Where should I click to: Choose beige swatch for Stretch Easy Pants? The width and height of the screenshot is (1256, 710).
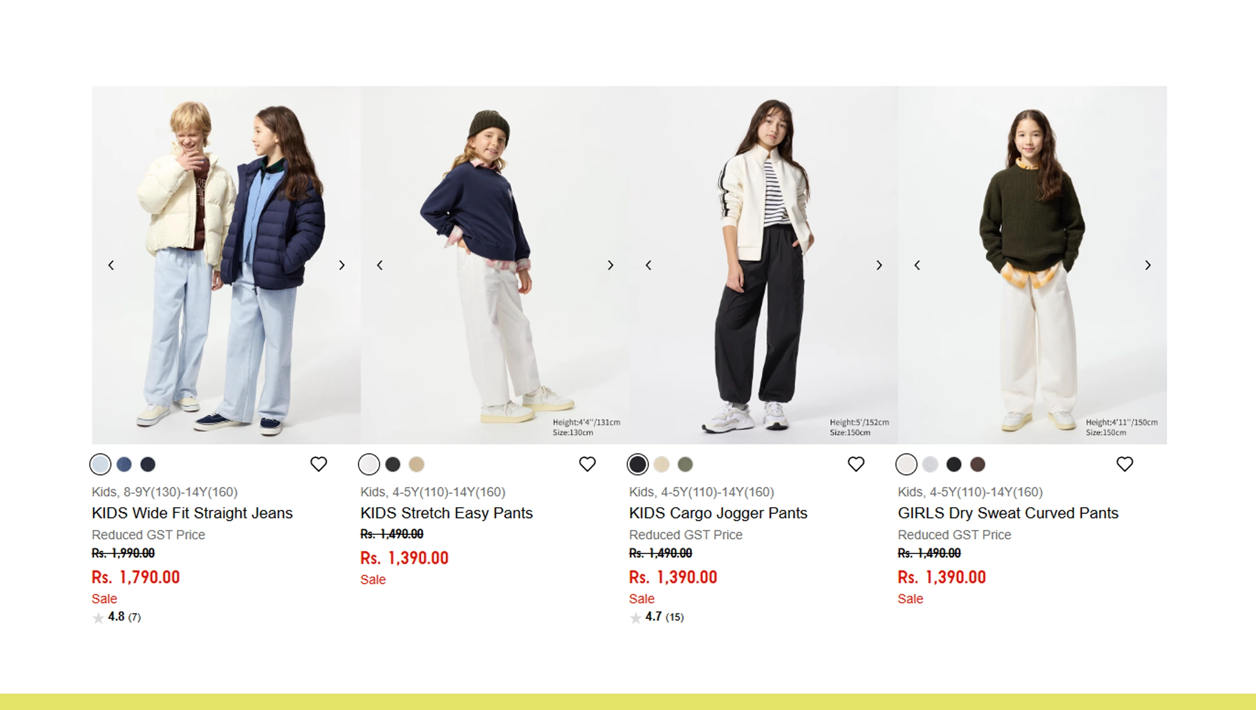pos(416,464)
